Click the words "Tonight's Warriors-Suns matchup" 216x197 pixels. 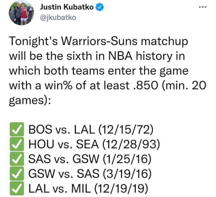[98, 42]
